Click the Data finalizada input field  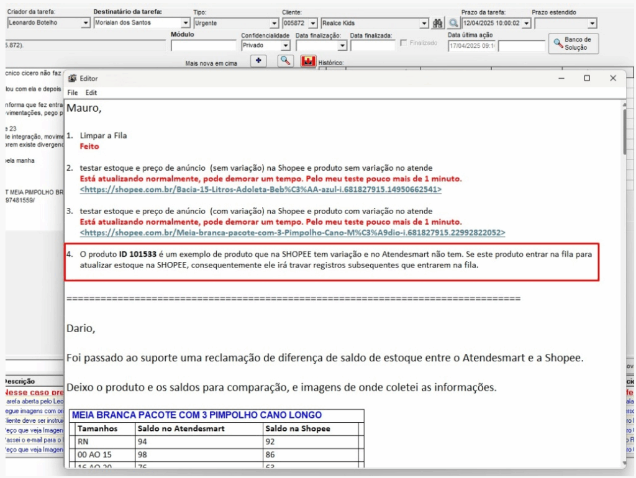(373, 45)
